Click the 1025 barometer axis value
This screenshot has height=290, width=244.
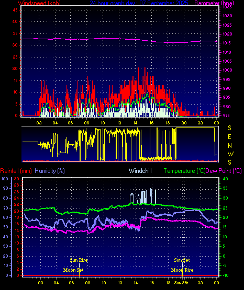click(227, 25)
